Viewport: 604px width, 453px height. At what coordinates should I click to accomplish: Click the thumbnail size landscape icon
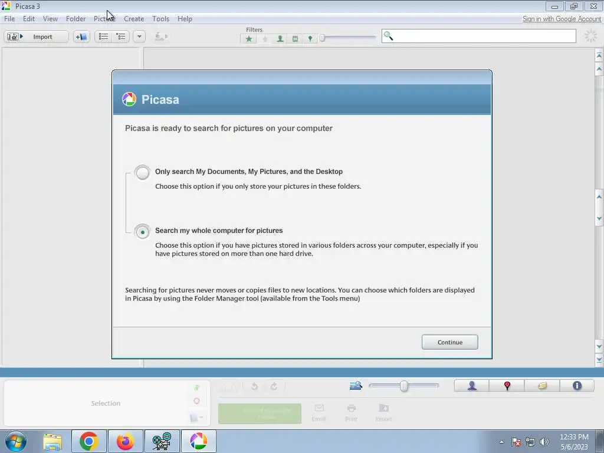[x=356, y=386]
